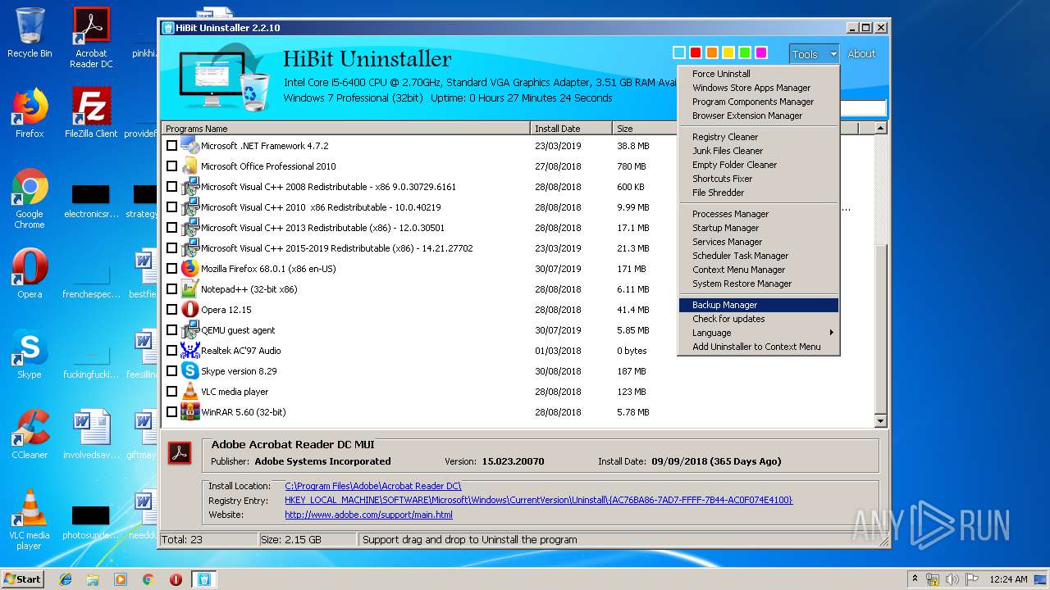Select the magenta color theme swatch
The height and width of the screenshot is (590, 1050).
(x=761, y=52)
